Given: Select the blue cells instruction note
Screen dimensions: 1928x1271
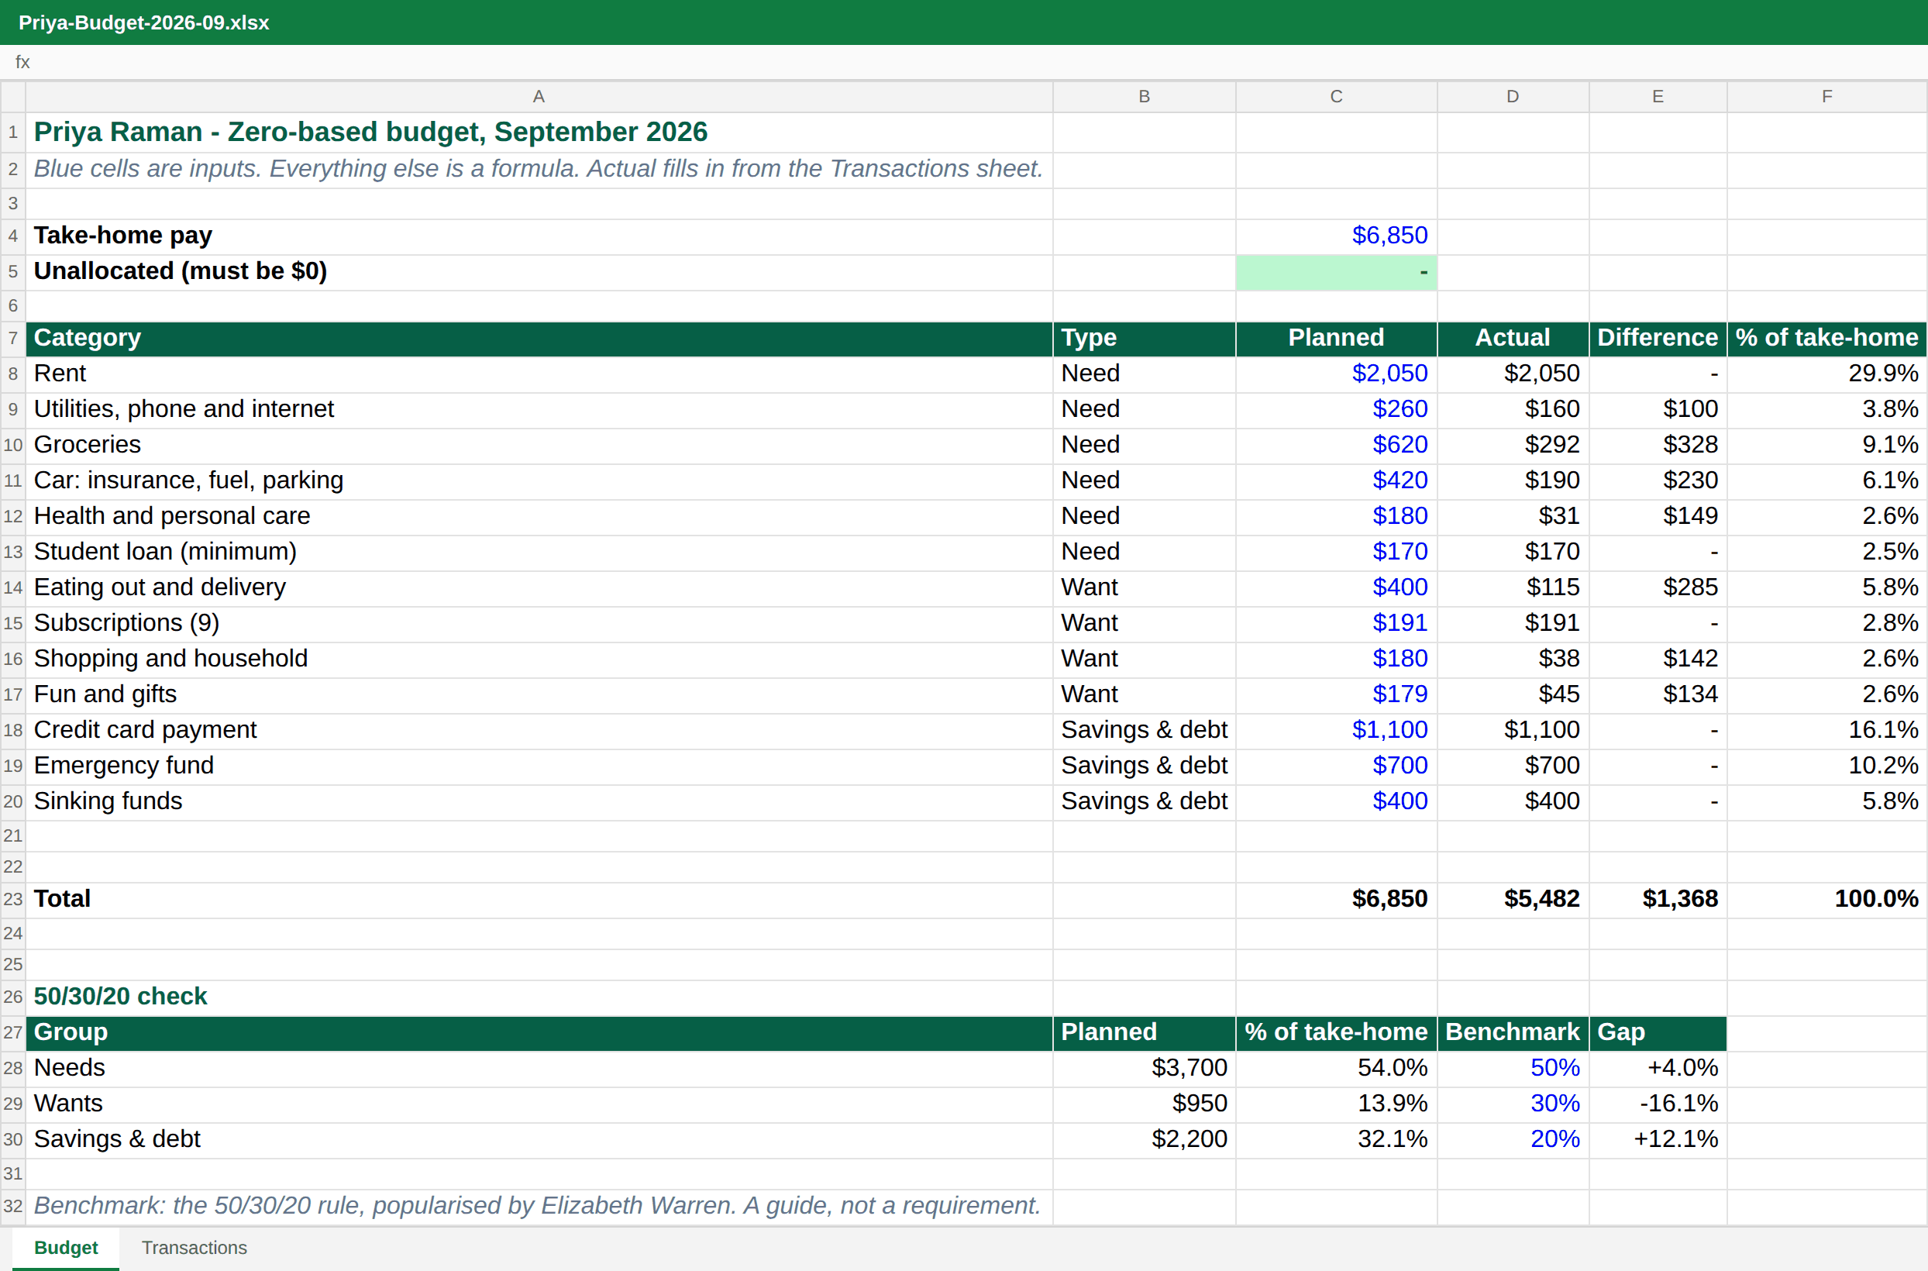Looking at the screenshot, I should (x=539, y=170).
